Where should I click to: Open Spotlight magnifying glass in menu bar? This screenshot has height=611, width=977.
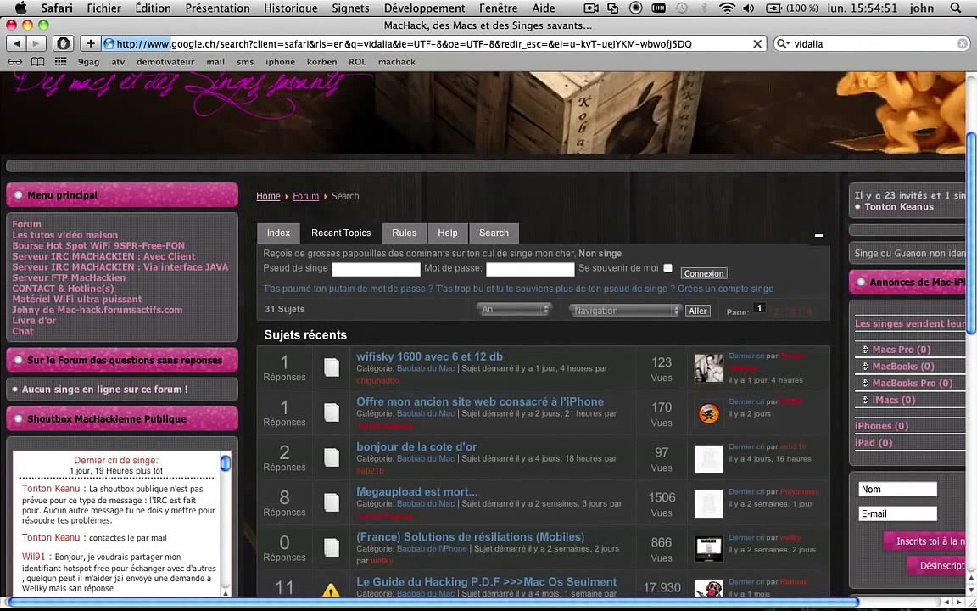955,8
